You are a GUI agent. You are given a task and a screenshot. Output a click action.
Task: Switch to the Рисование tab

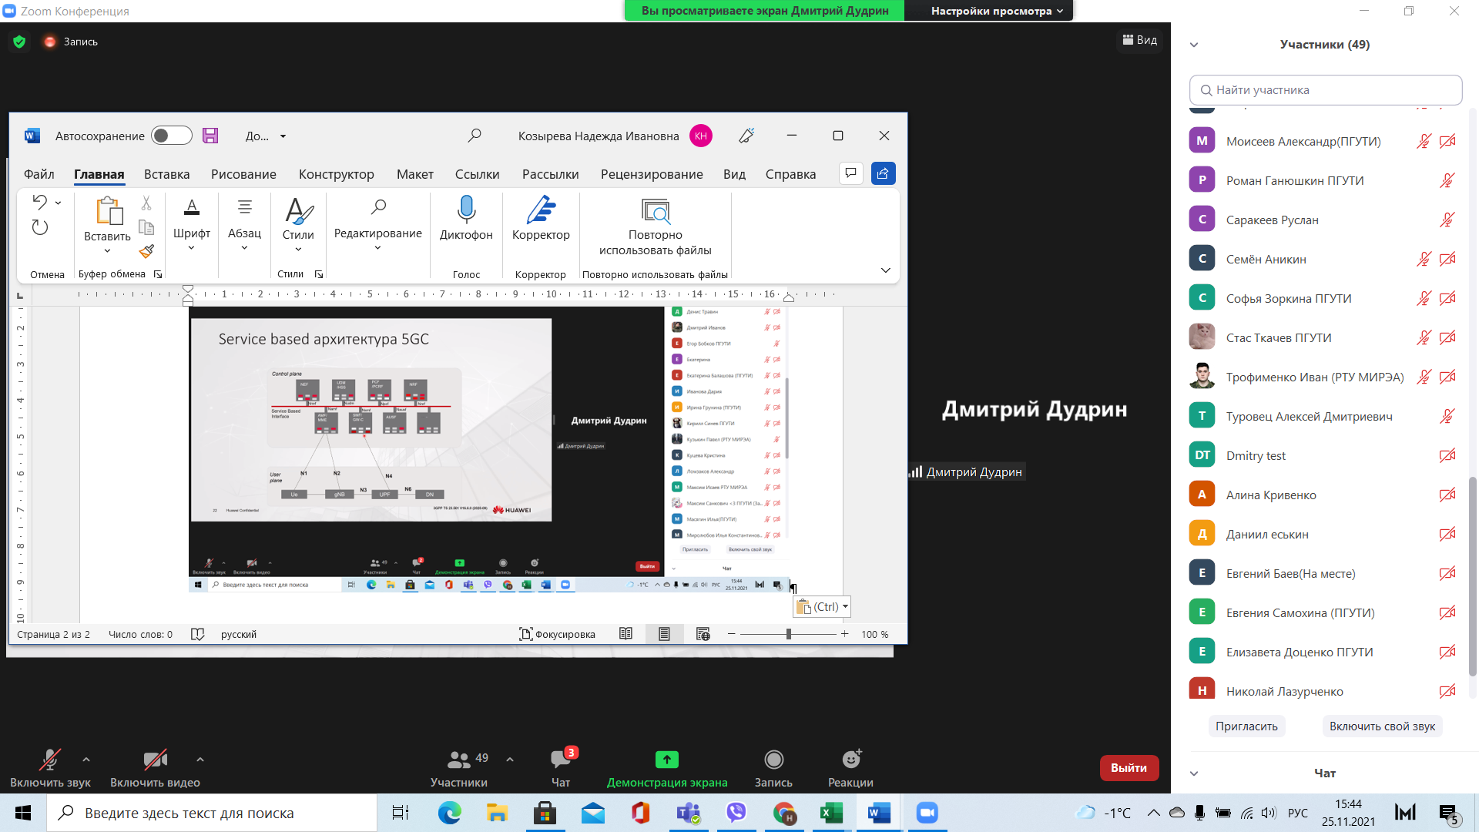point(243,174)
